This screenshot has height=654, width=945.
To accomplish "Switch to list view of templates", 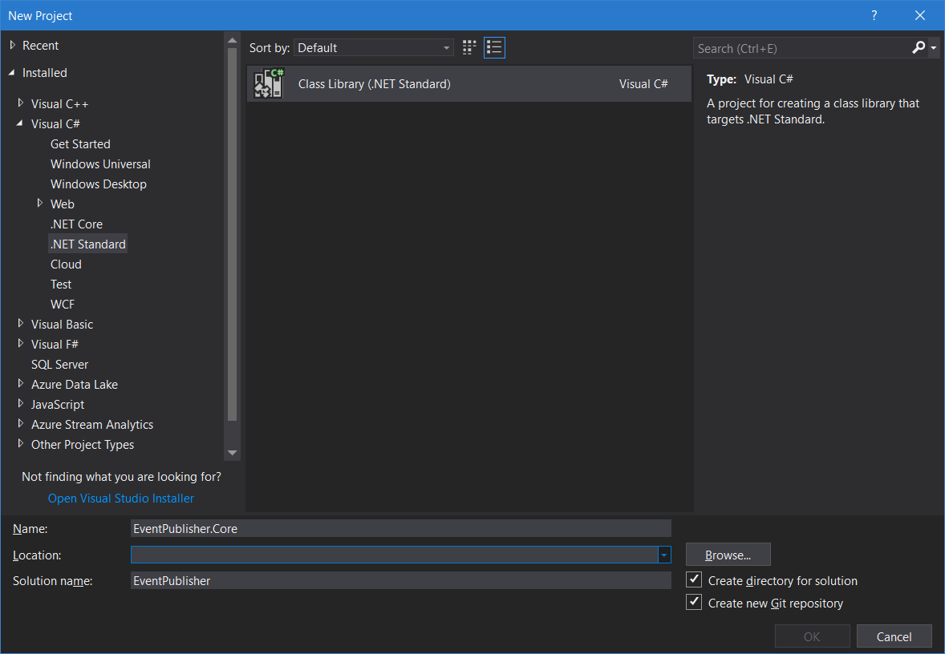I will click(x=494, y=47).
